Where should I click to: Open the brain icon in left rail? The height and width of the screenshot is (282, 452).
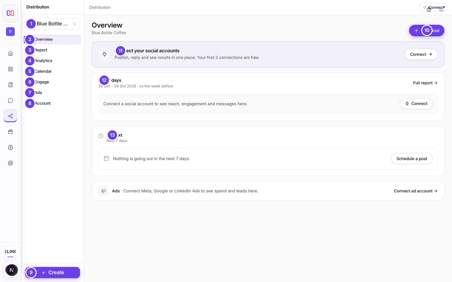click(10, 147)
